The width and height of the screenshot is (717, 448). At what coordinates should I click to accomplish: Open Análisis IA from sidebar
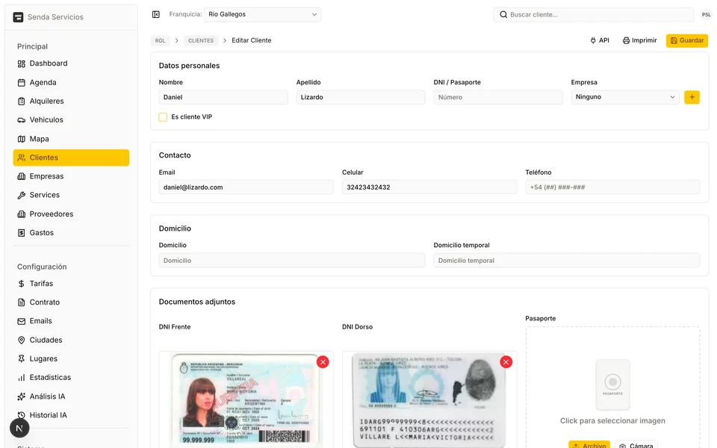(47, 396)
